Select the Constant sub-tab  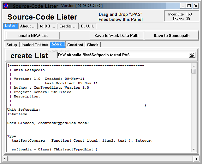pos(75,45)
